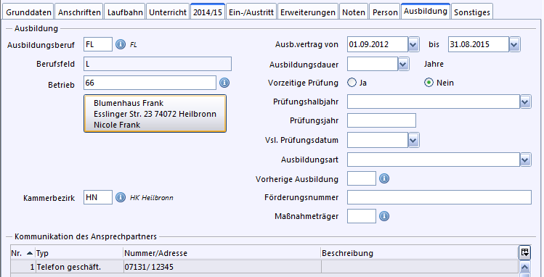Select Nein for Vorzeitige Prüfung
Screen dimensions: 544x277
point(429,83)
